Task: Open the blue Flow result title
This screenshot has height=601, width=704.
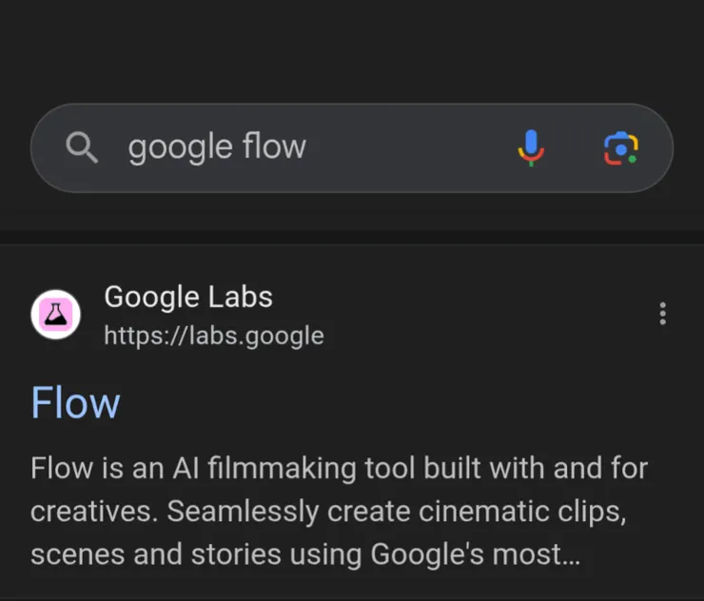Action: coord(75,402)
